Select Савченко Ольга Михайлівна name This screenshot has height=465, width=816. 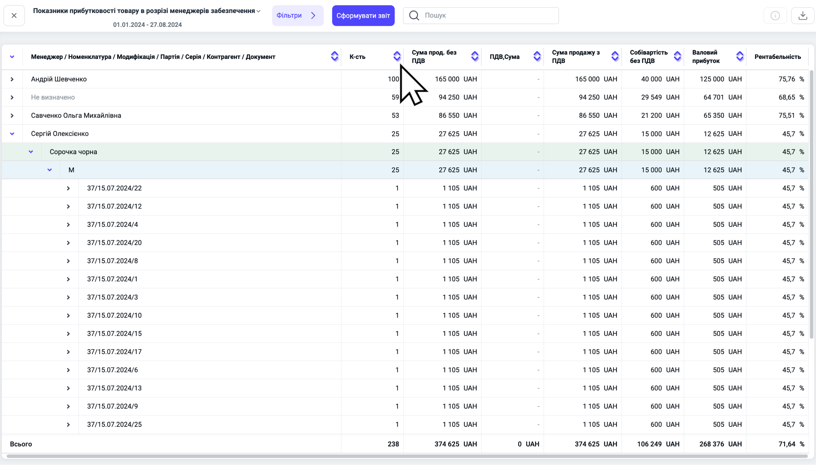point(76,115)
